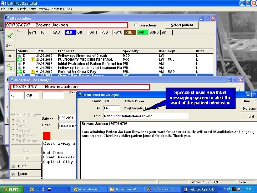257x193 pixels.
Task: Switch to the W1 tab
Action: (167, 32)
